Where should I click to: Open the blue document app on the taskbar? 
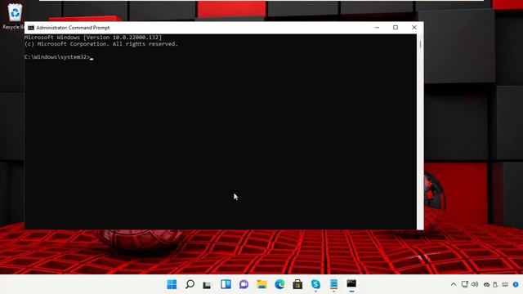click(x=333, y=284)
